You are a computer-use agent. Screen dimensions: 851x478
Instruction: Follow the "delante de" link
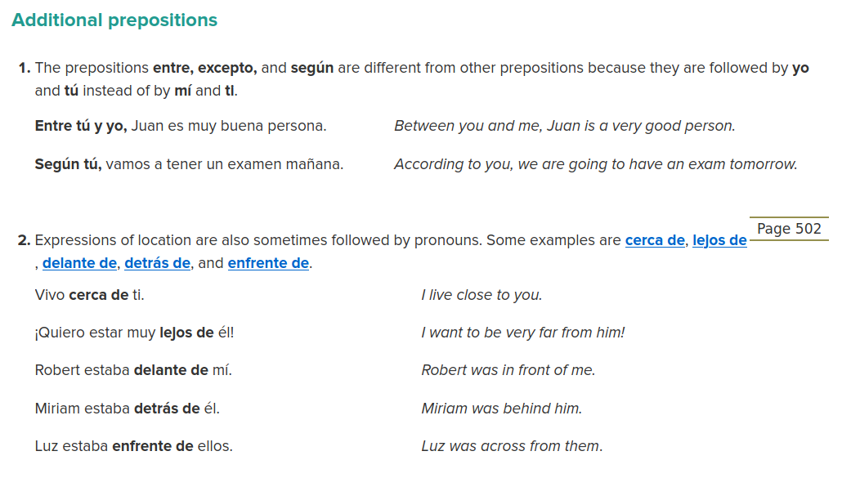[79, 263]
